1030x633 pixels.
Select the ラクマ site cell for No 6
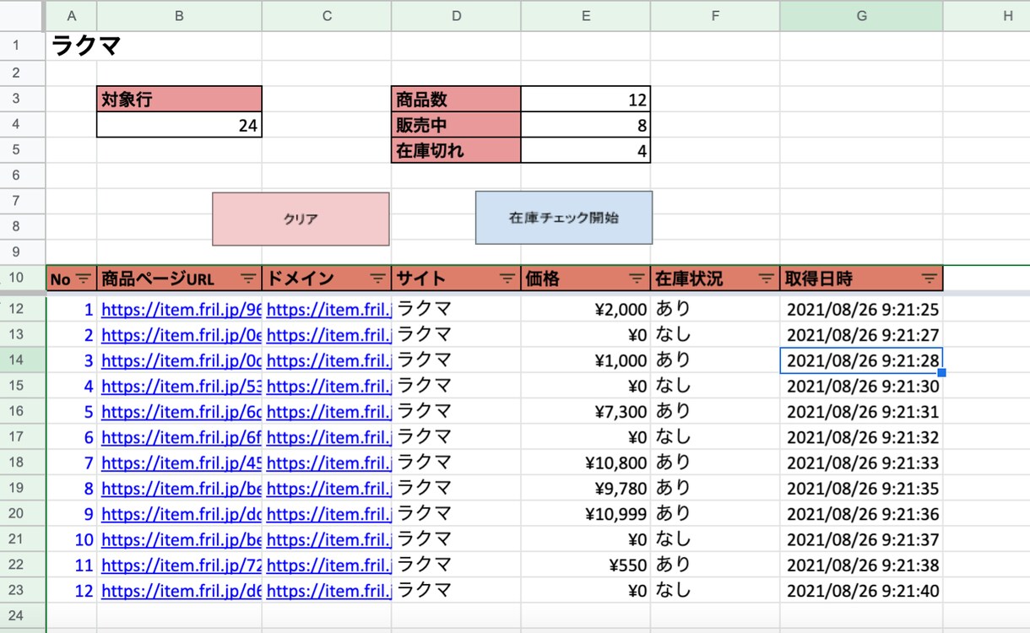pos(456,437)
